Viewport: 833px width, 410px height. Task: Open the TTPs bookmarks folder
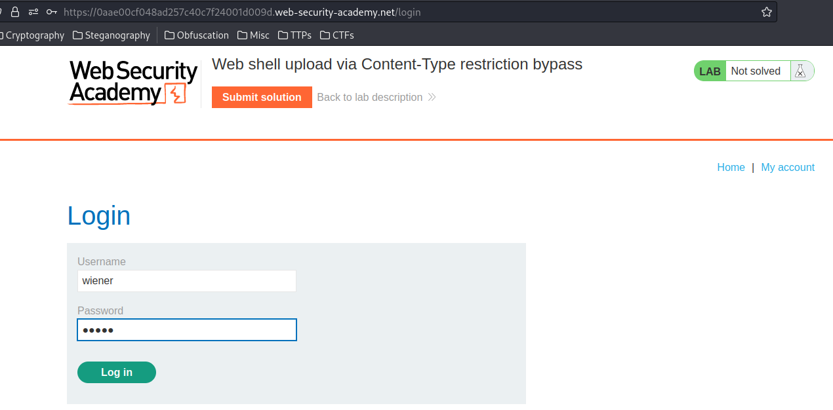coord(295,35)
